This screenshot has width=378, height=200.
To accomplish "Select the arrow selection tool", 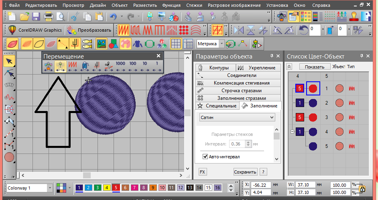I will tap(9, 61).
